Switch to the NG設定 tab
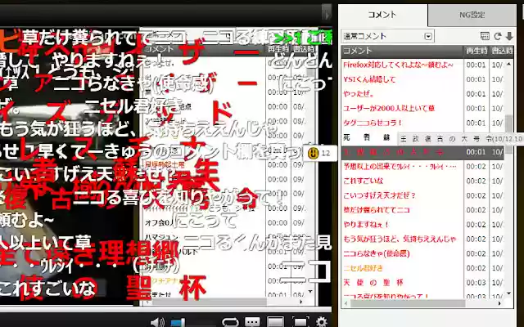Viewport: 524px width, 327px height. (471, 14)
